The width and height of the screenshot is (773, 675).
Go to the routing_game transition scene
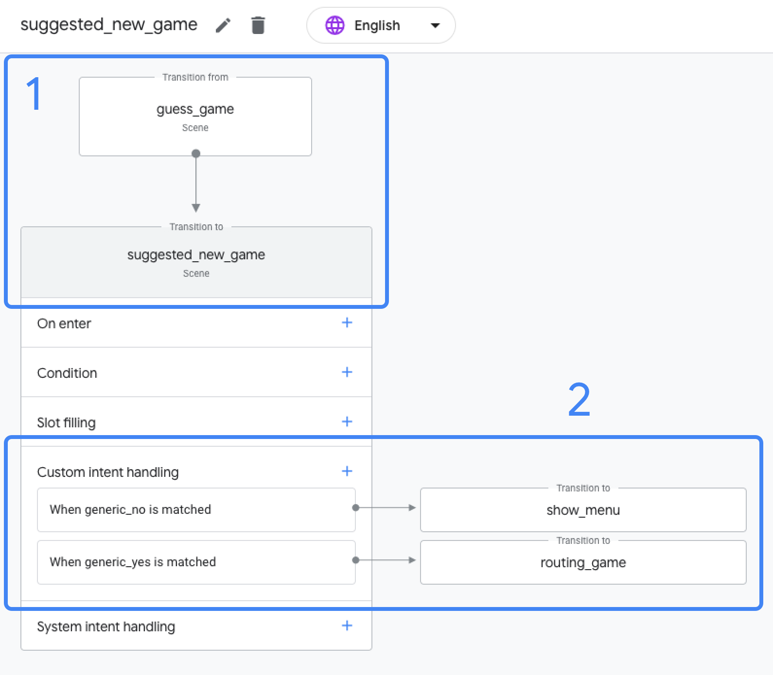click(x=583, y=562)
